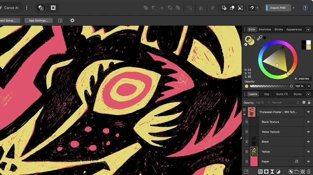The height and width of the screenshot is (175, 313).
Task: Open the Quick FX tab
Action: (x=282, y=94)
